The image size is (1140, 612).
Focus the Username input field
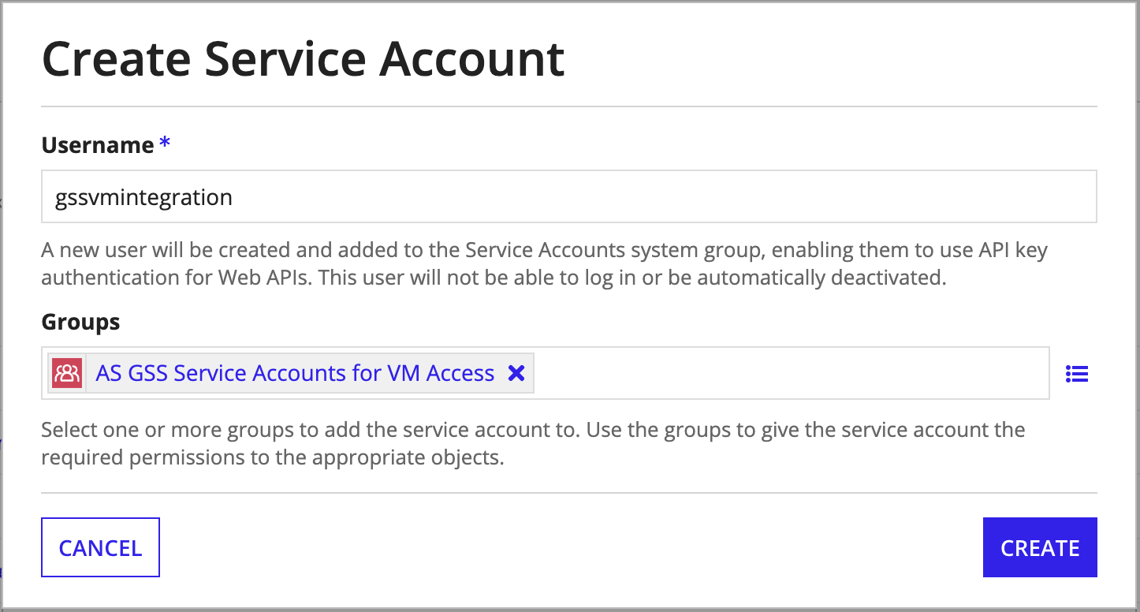coord(568,196)
